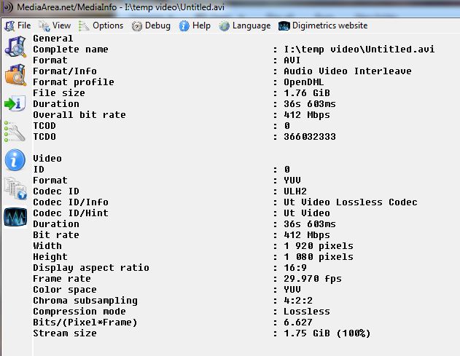Click the TCDO value '366032333'
This screenshot has height=356, width=460.
(310, 137)
